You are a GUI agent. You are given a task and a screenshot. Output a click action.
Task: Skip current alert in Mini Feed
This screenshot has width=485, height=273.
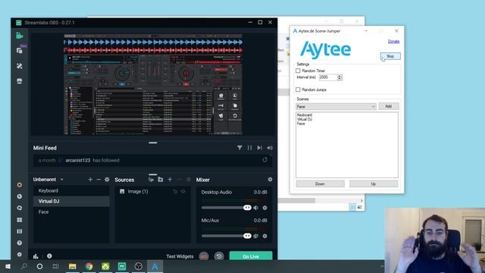click(x=259, y=148)
